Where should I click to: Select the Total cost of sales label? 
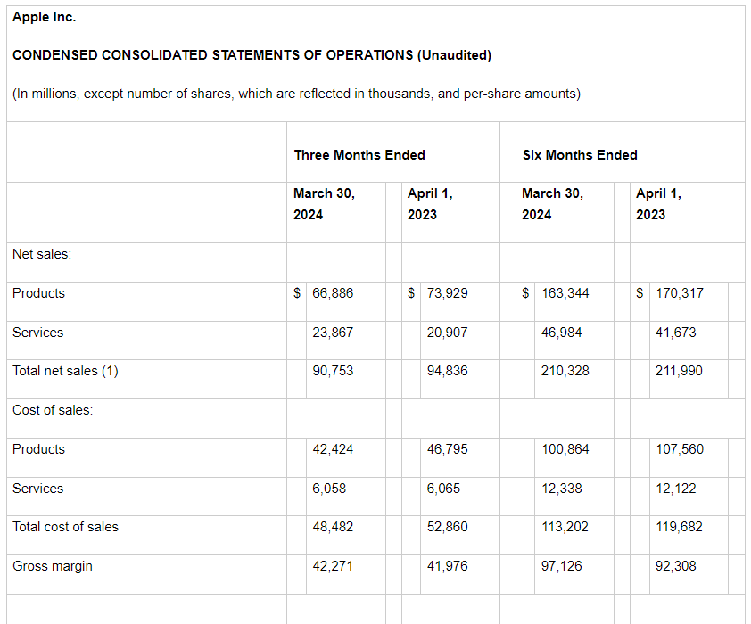point(65,527)
